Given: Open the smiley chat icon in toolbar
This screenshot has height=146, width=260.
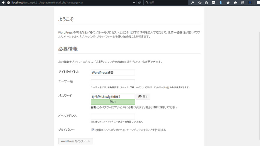Looking at the screenshot, I should tap(235, 3).
